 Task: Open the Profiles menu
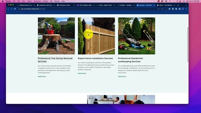click(45, 1)
